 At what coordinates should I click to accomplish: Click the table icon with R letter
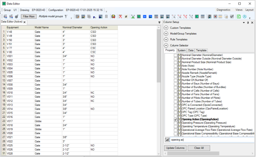(x=210, y=17)
